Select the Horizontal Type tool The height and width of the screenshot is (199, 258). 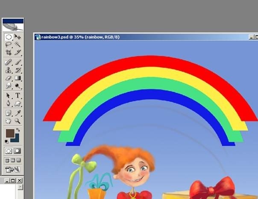(x=18, y=95)
